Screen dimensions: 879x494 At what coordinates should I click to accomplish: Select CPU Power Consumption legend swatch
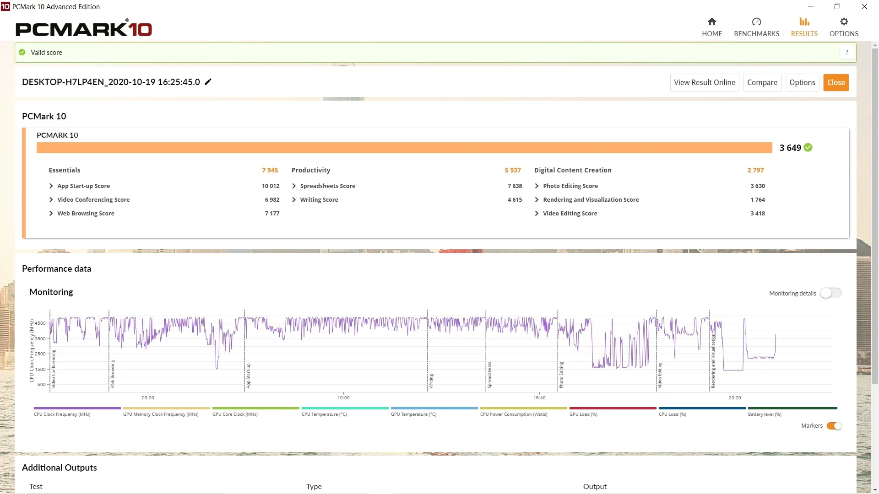(x=524, y=408)
